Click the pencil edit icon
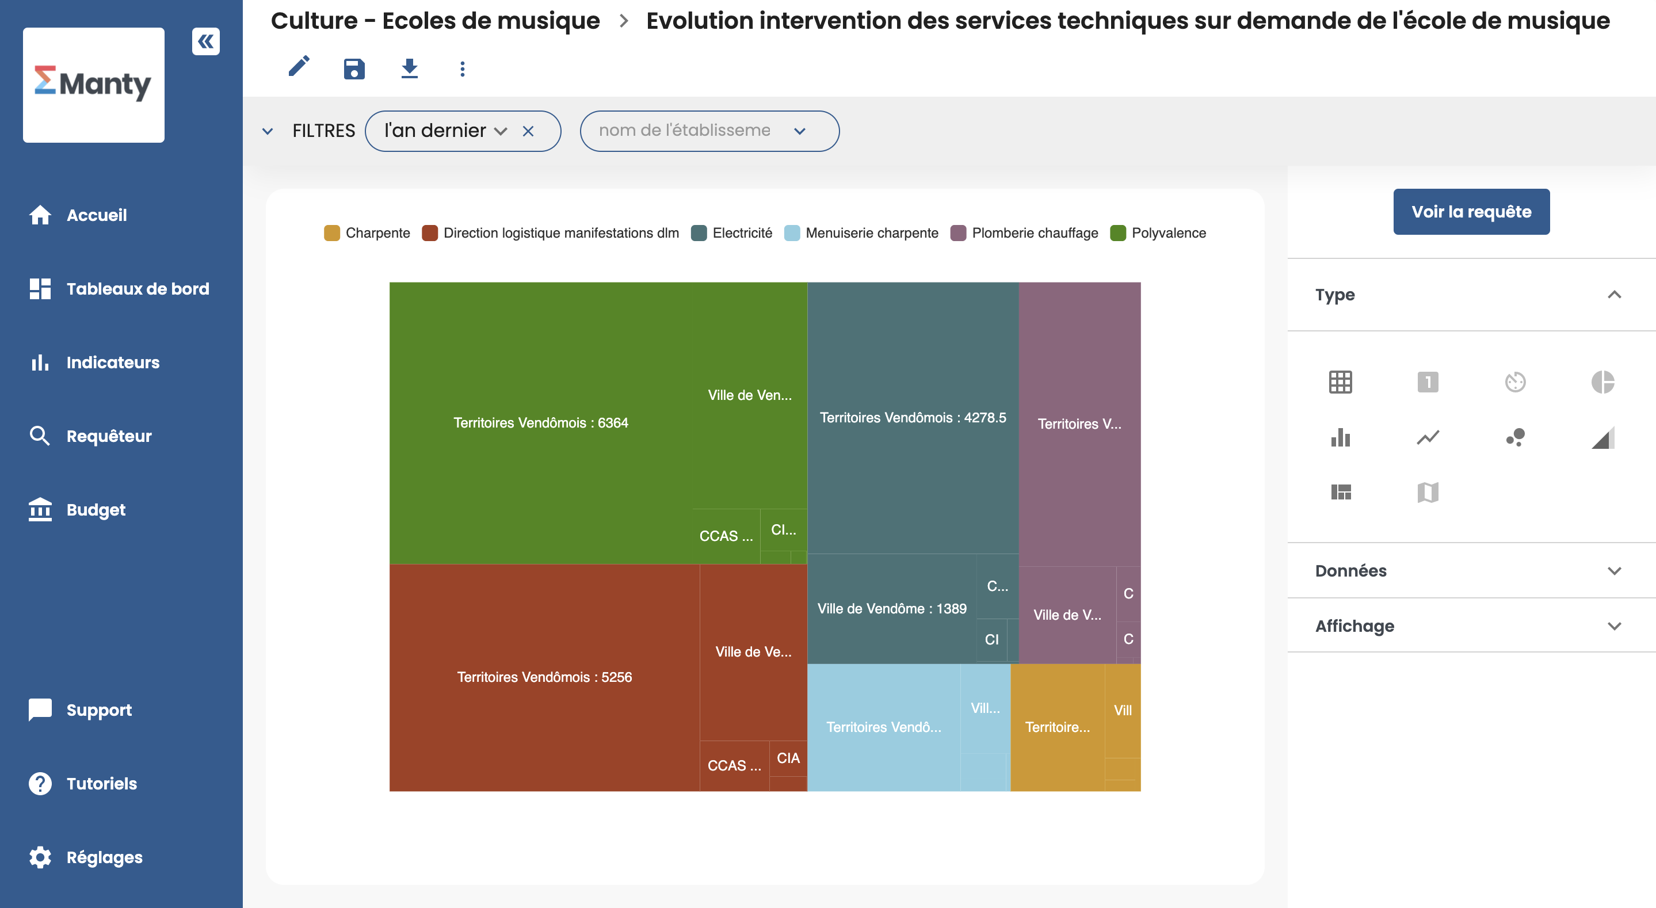The height and width of the screenshot is (908, 1656). click(299, 67)
